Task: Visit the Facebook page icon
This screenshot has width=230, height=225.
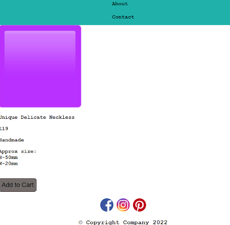Action: click(107, 205)
